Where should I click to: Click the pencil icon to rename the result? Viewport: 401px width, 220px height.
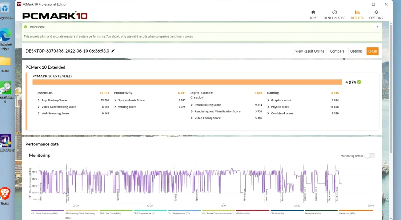click(x=113, y=51)
